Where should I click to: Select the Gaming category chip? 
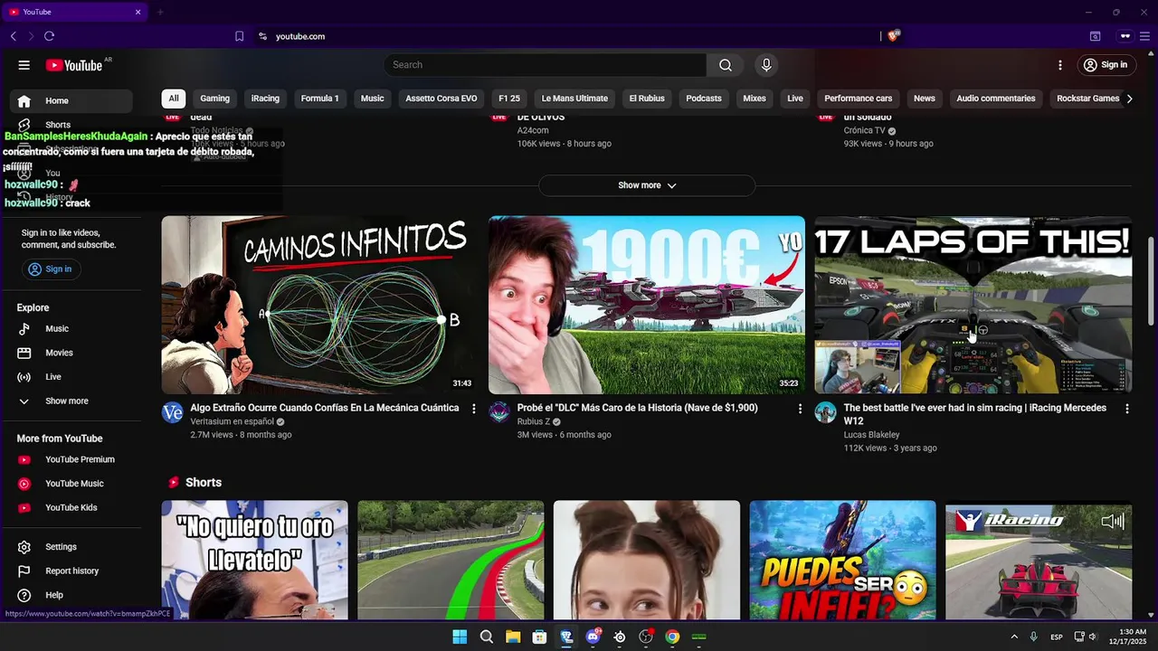click(x=215, y=99)
